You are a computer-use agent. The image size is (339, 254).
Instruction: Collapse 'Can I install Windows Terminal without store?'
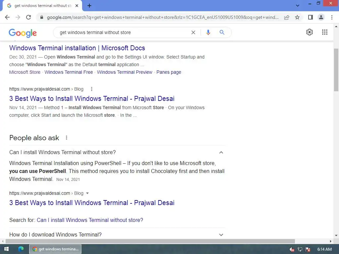117,152
